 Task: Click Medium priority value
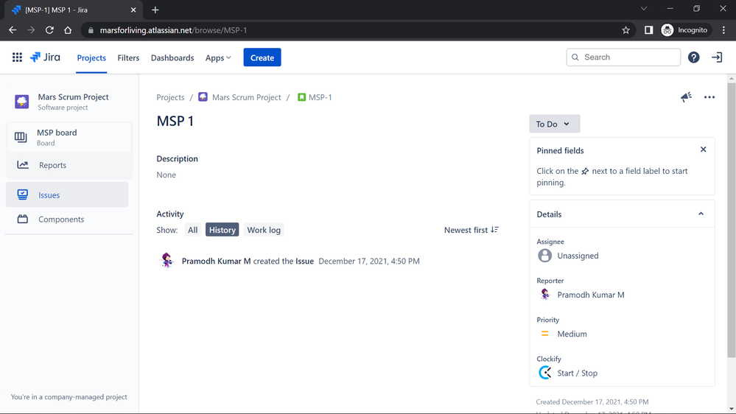(572, 334)
